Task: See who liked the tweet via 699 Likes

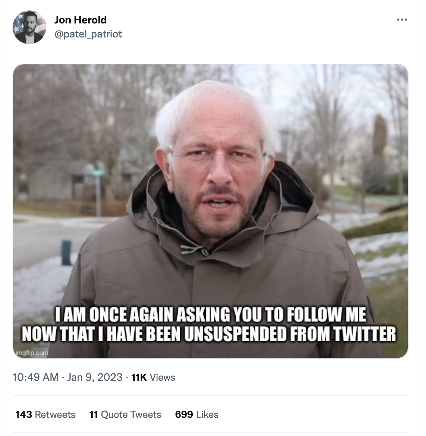Action: [197, 415]
